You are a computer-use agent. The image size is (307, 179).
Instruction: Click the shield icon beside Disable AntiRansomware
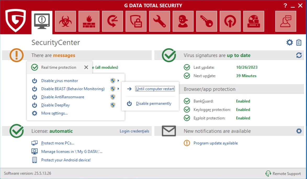(x=113, y=97)
